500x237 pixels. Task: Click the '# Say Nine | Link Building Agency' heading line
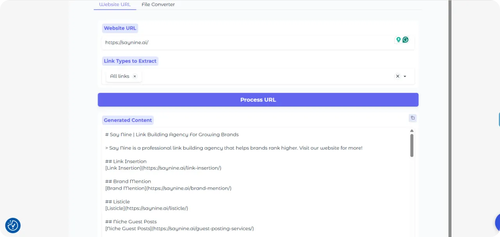tap(172, 135)
